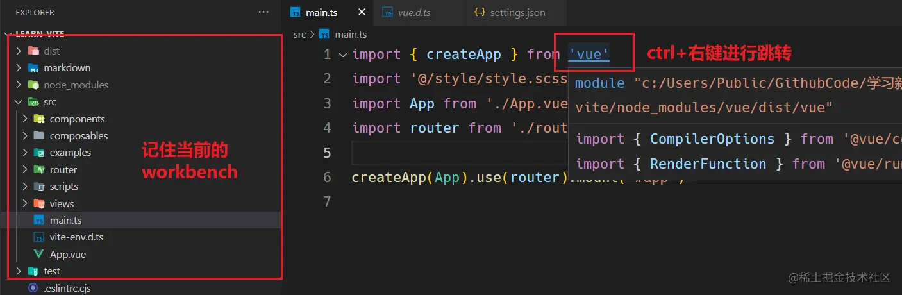Expand the examples folder chevron
902x295 pixels.
click(24, 153)
